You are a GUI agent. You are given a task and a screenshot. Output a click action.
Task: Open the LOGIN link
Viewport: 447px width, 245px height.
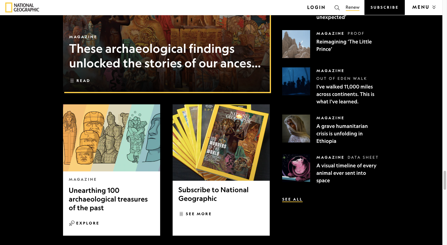316,7
